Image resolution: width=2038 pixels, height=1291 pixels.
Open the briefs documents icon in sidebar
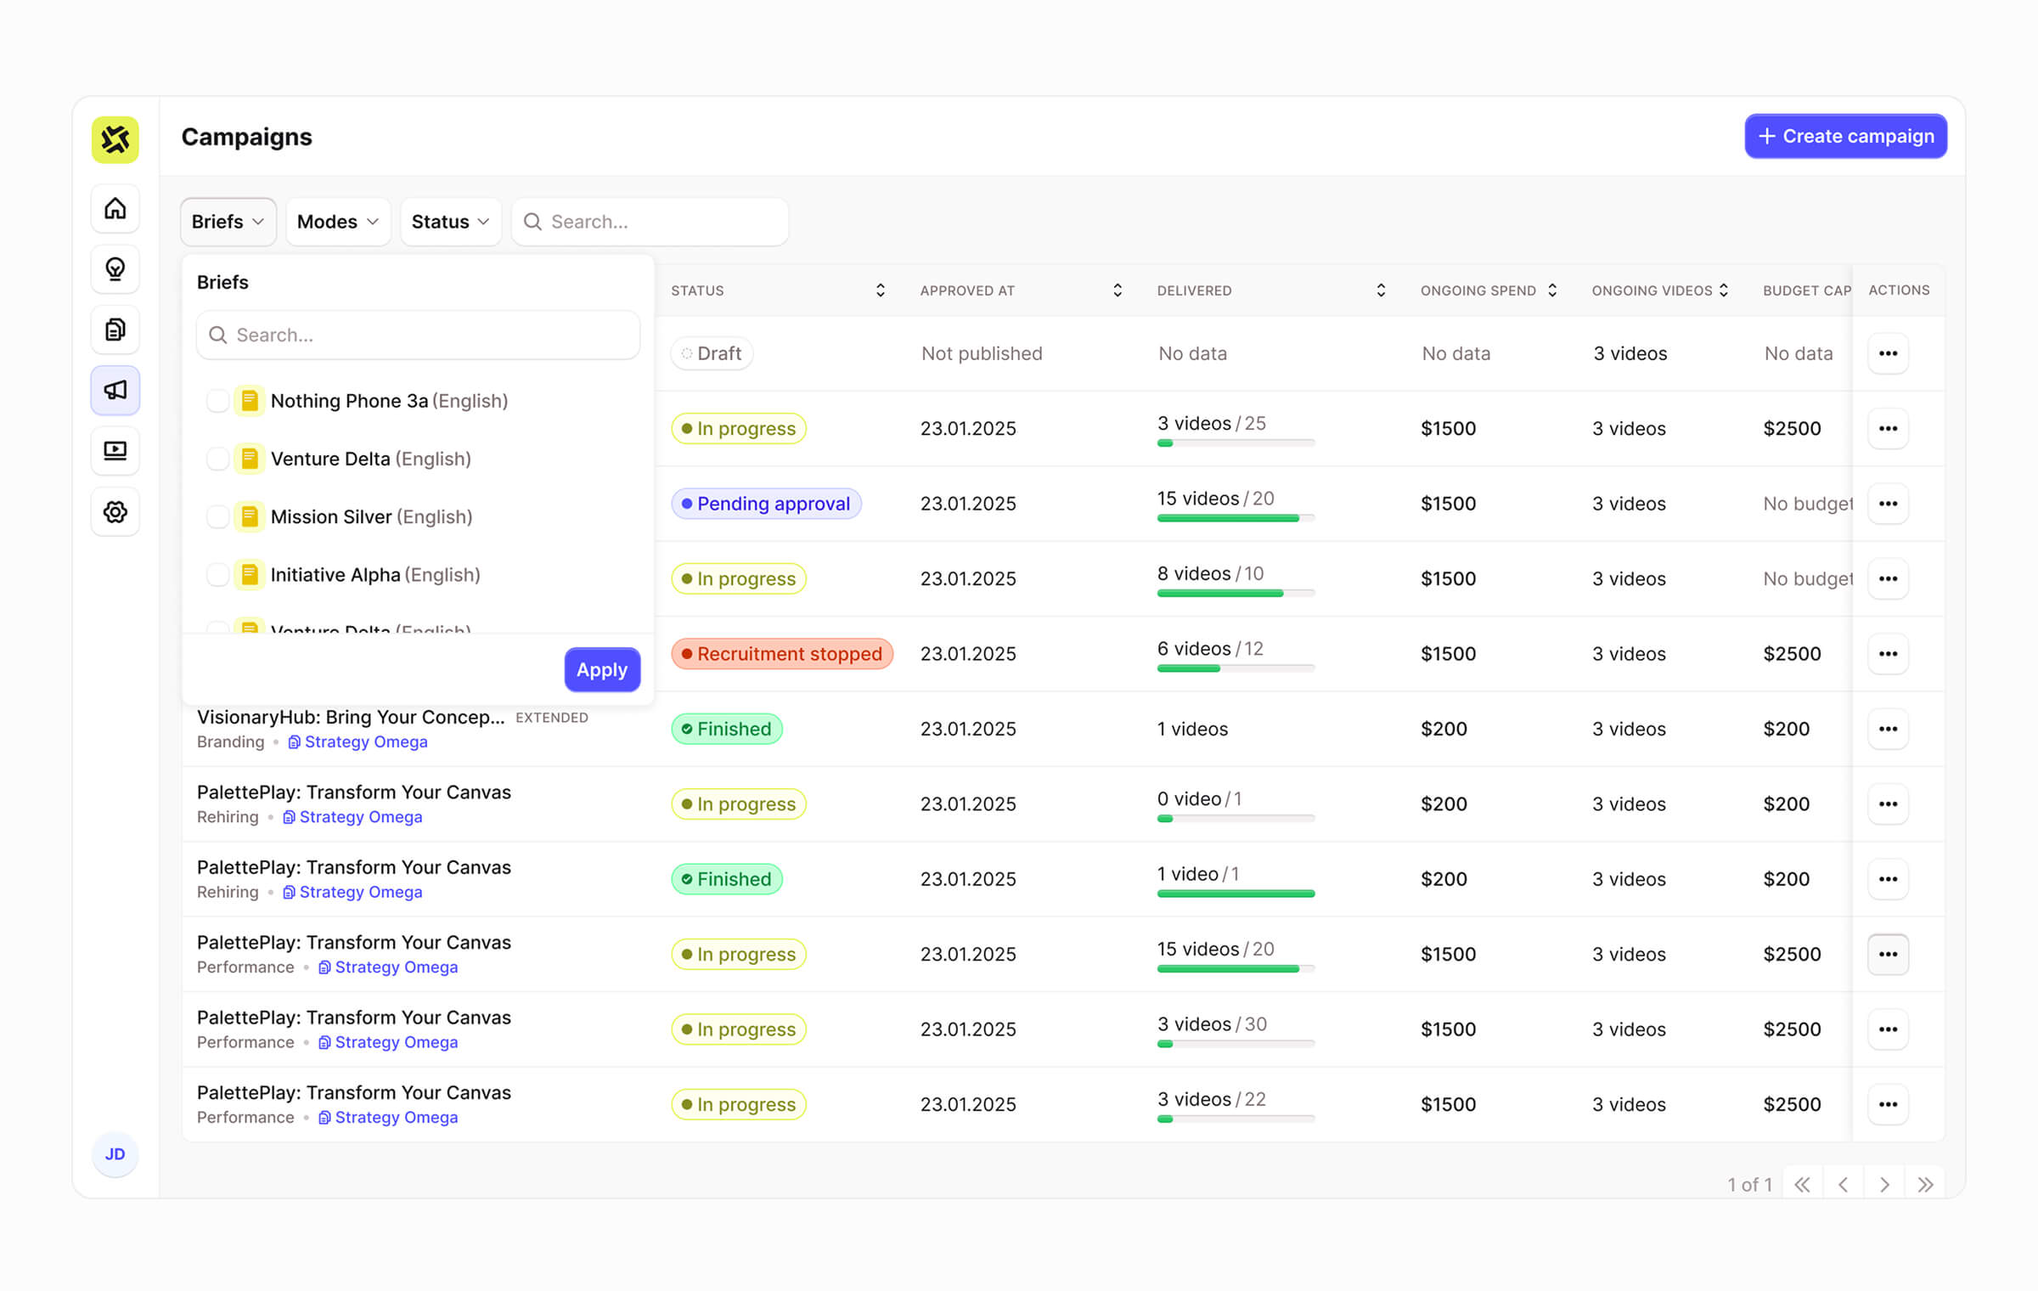pos(115,330)
